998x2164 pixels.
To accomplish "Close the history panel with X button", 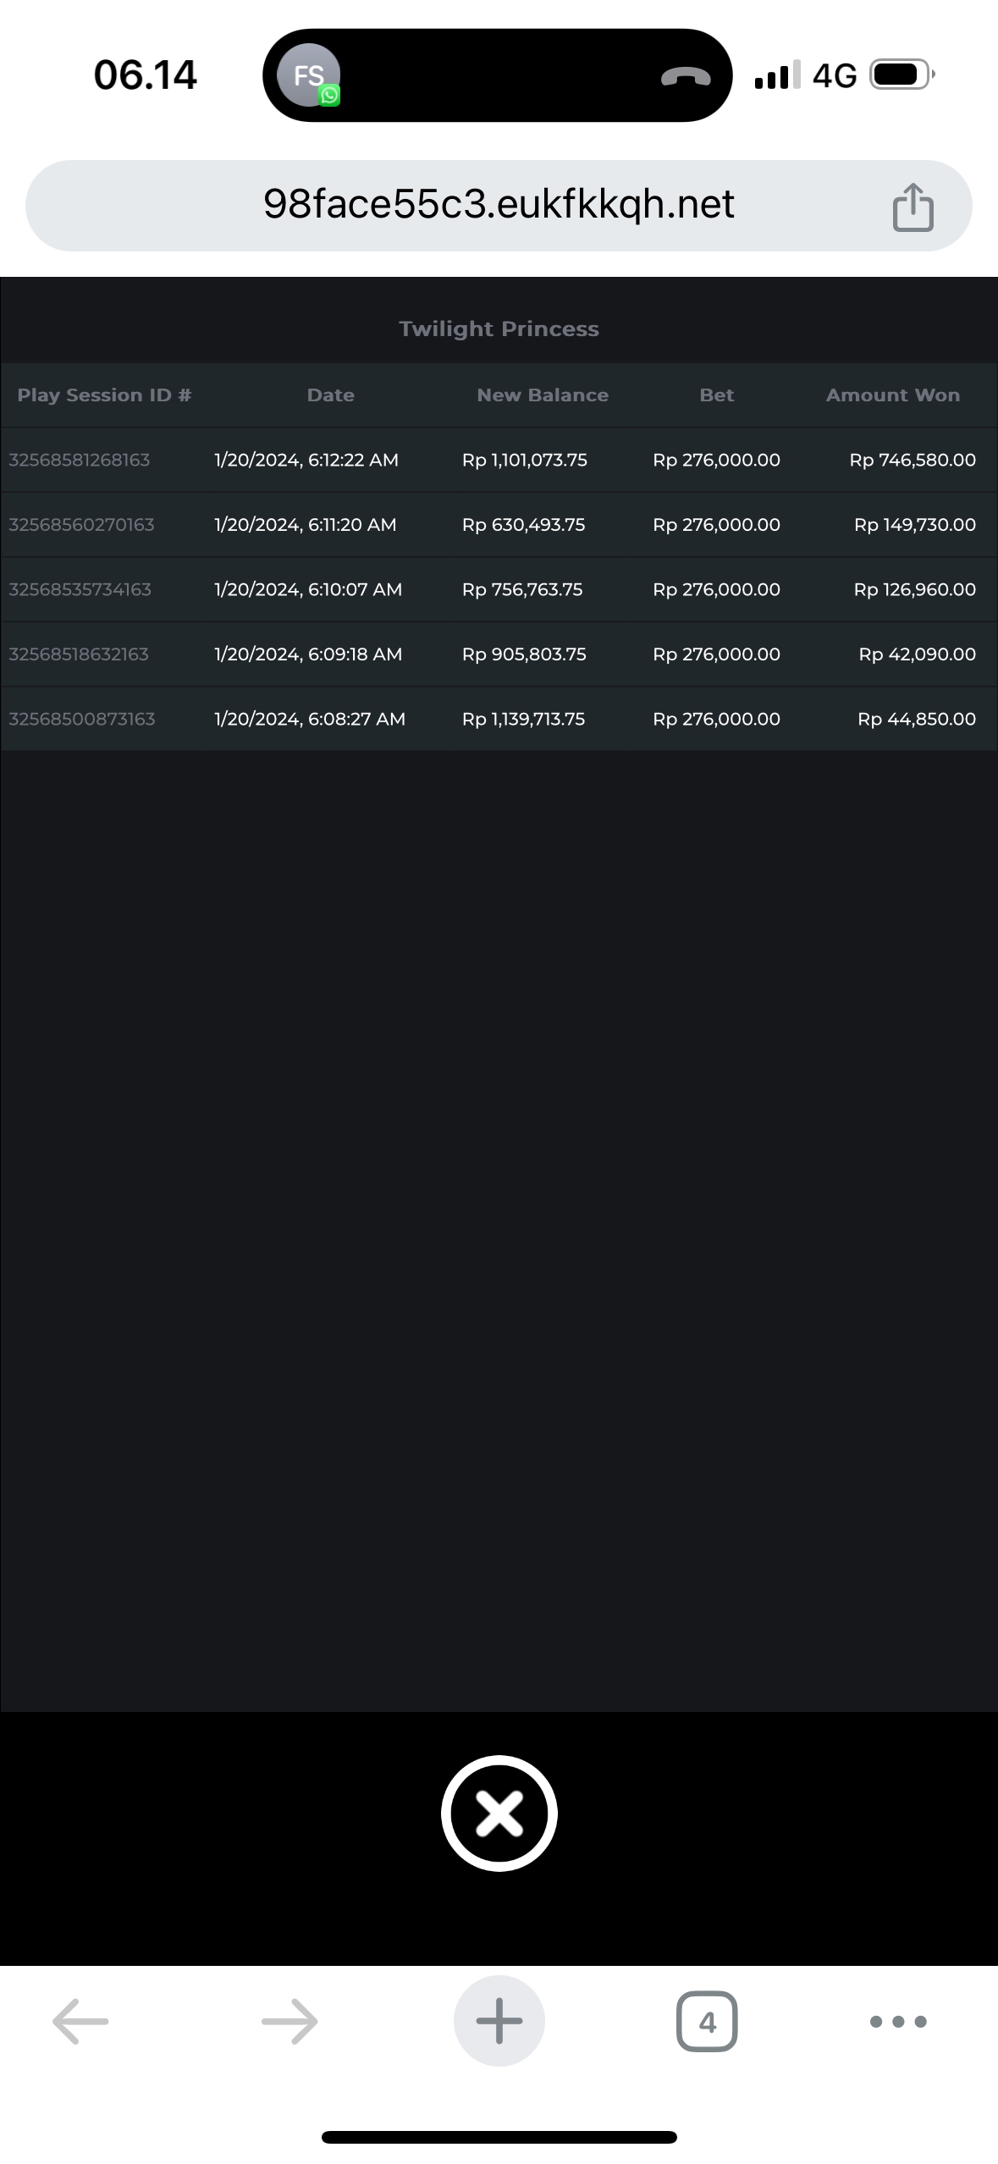I will coord(499,1813).
